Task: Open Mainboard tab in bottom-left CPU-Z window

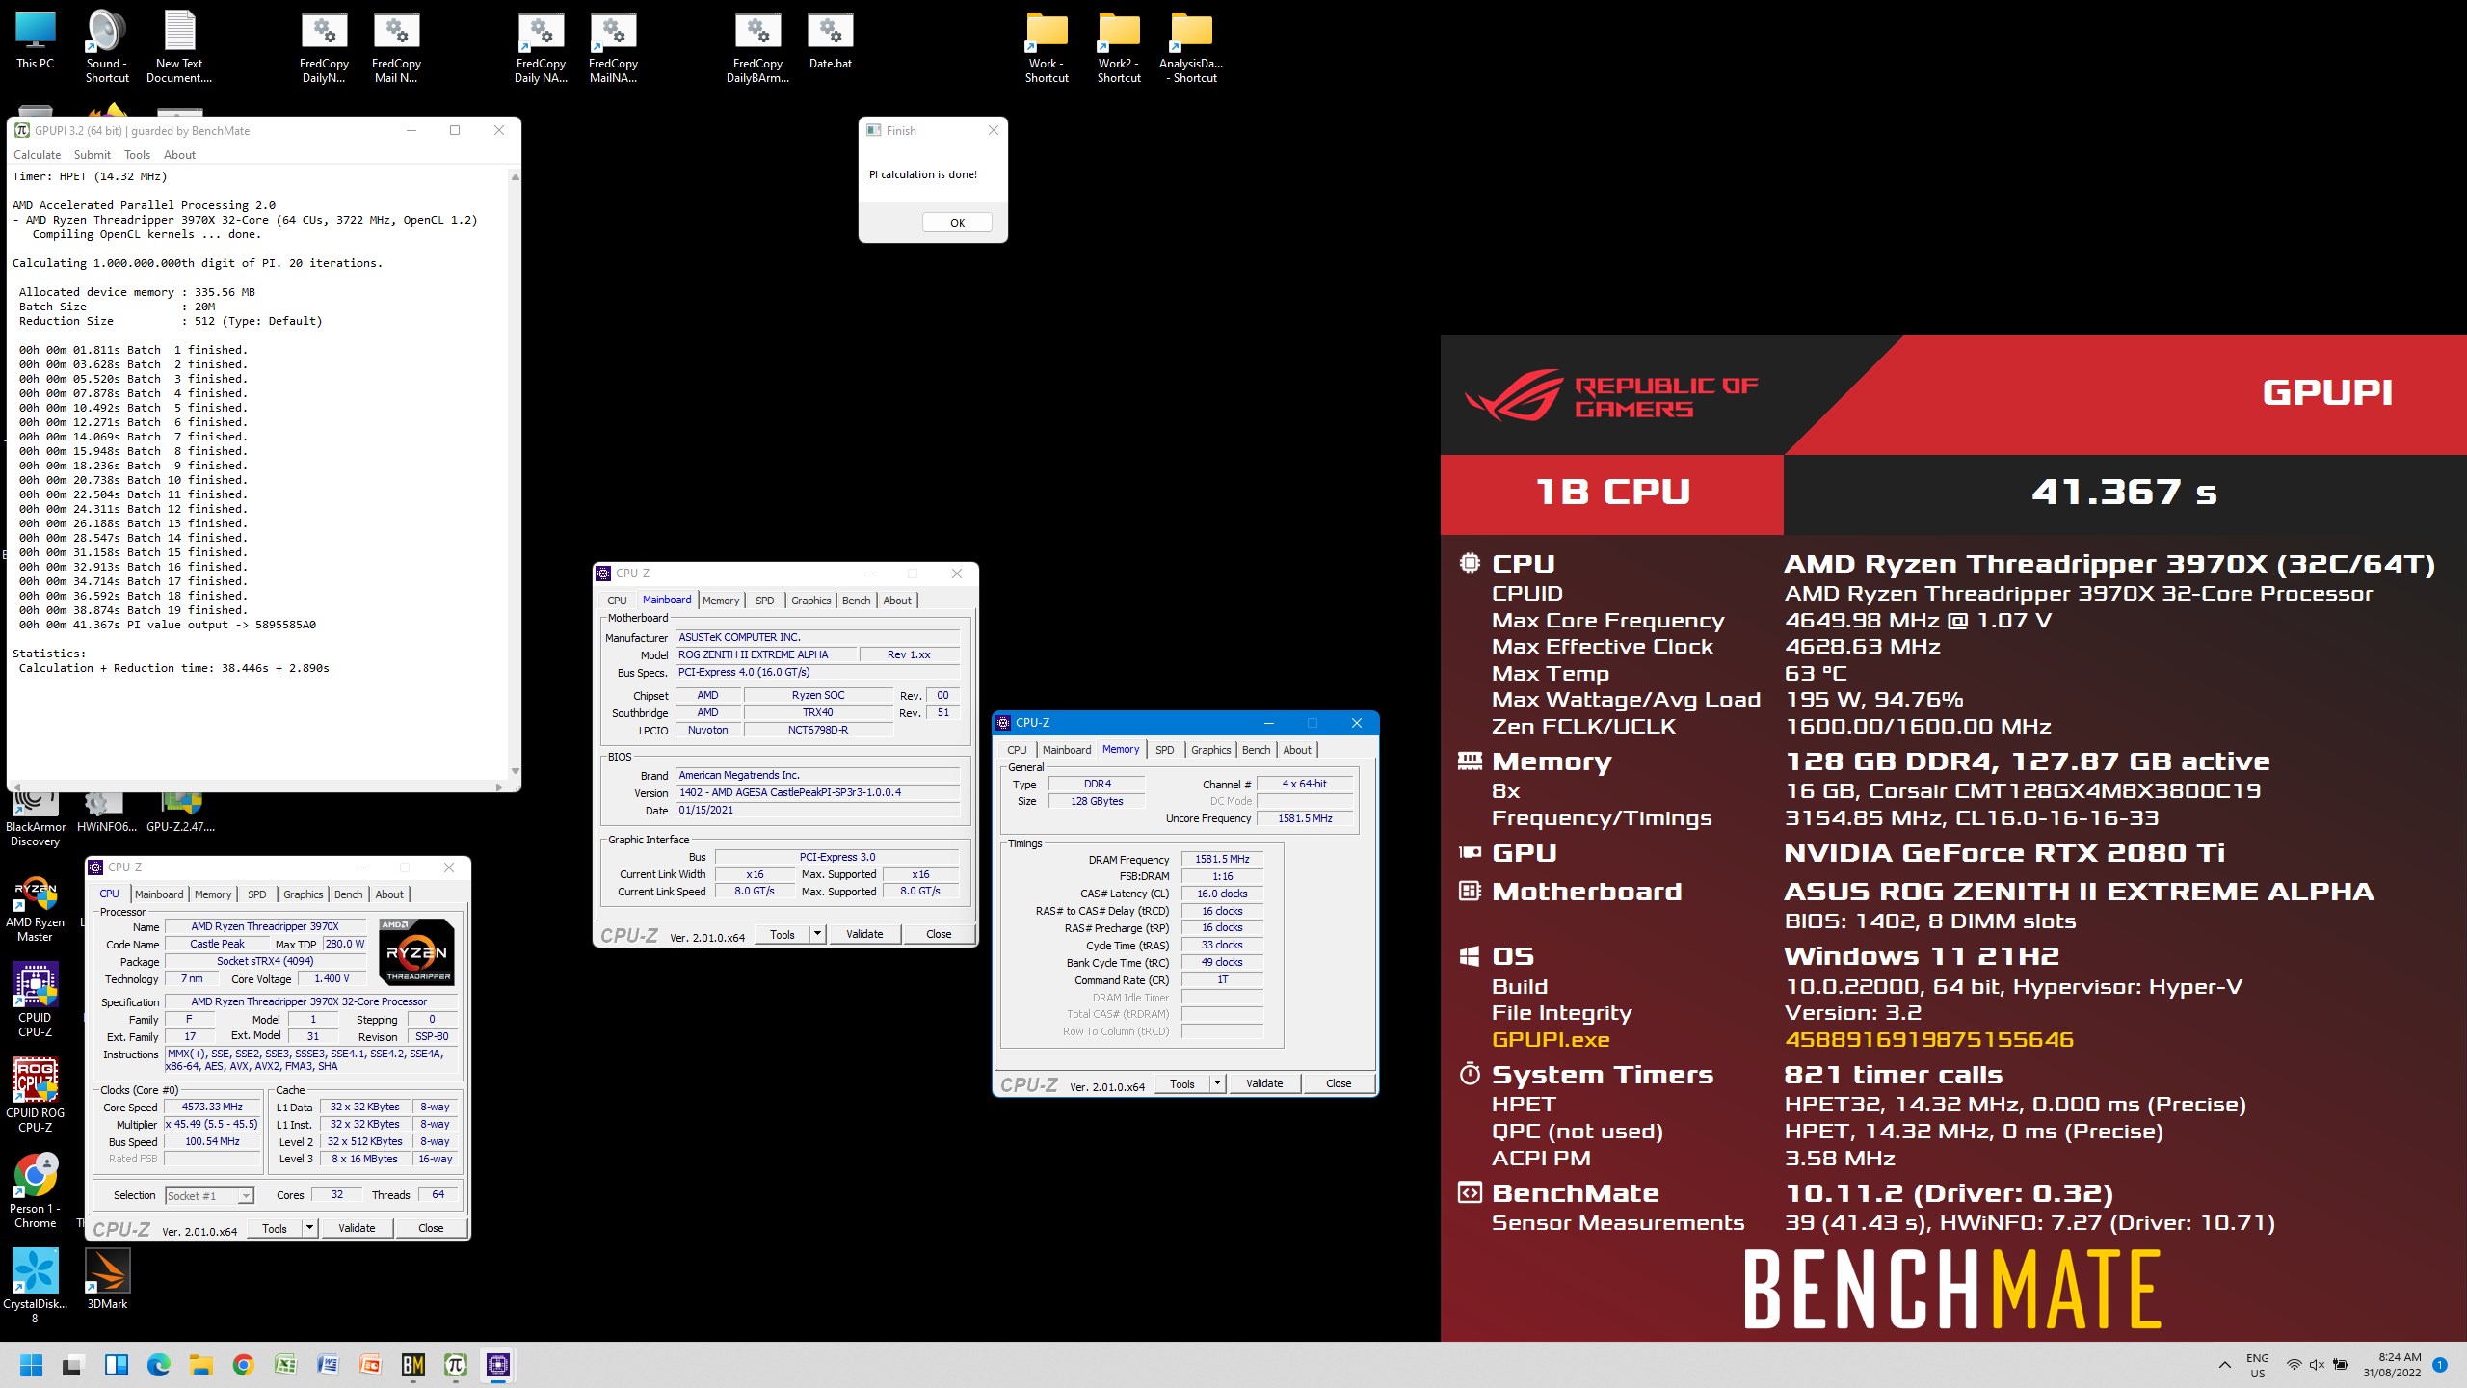Action: [x=159, y=894]
